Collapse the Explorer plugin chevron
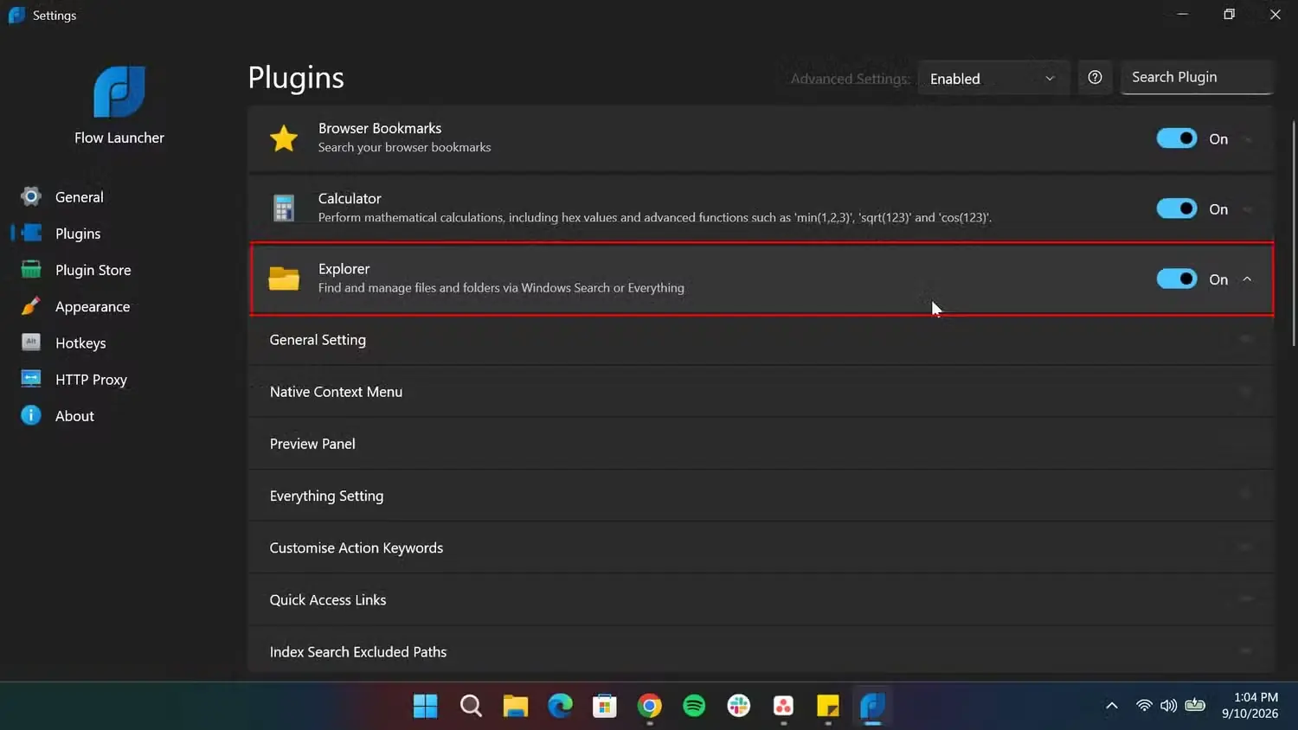The image size is (1298, 730). [x=1247, y=279]
